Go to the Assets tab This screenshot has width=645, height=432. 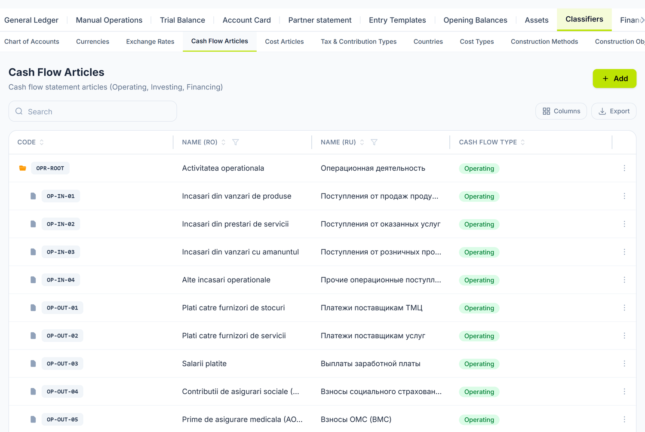tap(537, 20)
